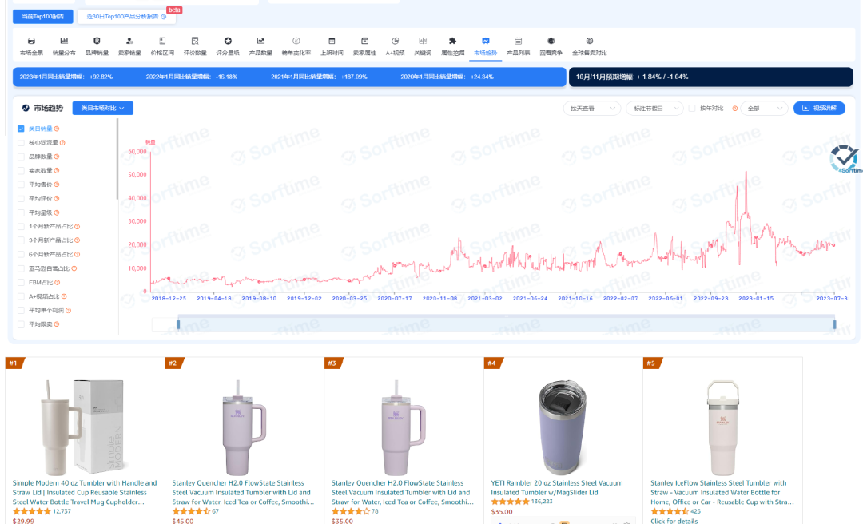Check the 平均售价 checkbox
Image resolution: width=863 pixels, height=524 pixels.
click(x=21, y=185)
